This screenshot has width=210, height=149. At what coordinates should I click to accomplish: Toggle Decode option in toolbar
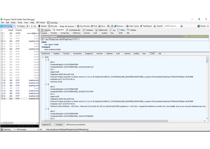tap(53, 26)
